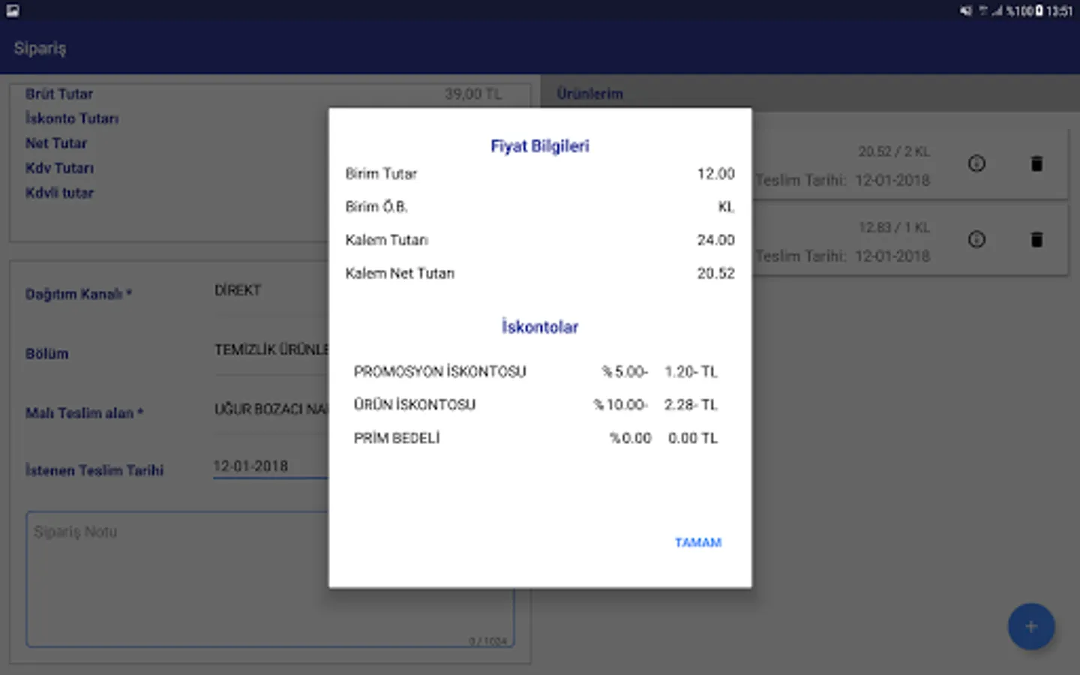Click the Fiyat Bilgileri heading
This screenshot has height=675, width=1080.
tap(540, 146)
